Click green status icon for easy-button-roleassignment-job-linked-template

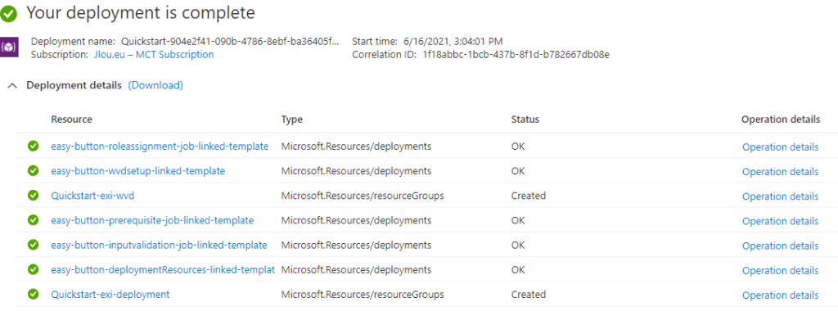(x=33, y=146)
